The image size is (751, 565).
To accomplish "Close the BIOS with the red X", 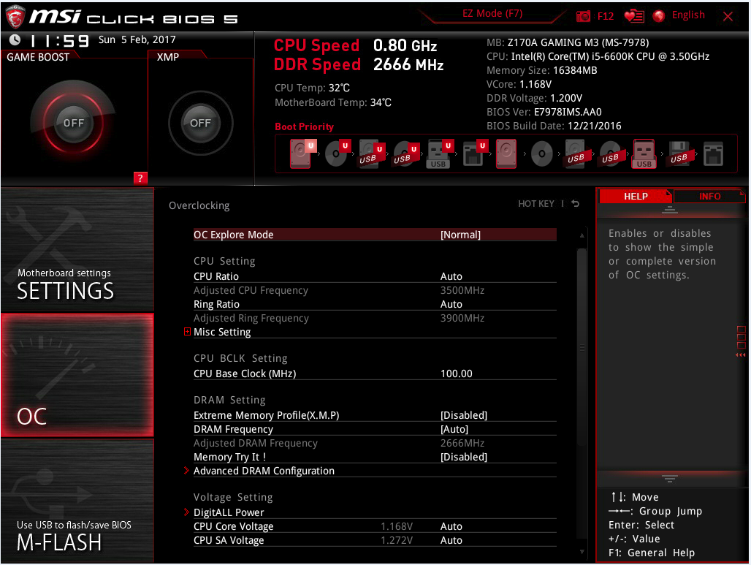I will [x=728, y=17].
